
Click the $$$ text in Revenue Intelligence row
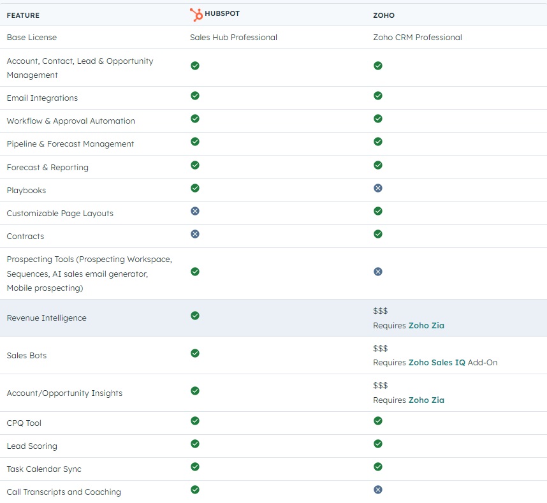pos(380,311)
